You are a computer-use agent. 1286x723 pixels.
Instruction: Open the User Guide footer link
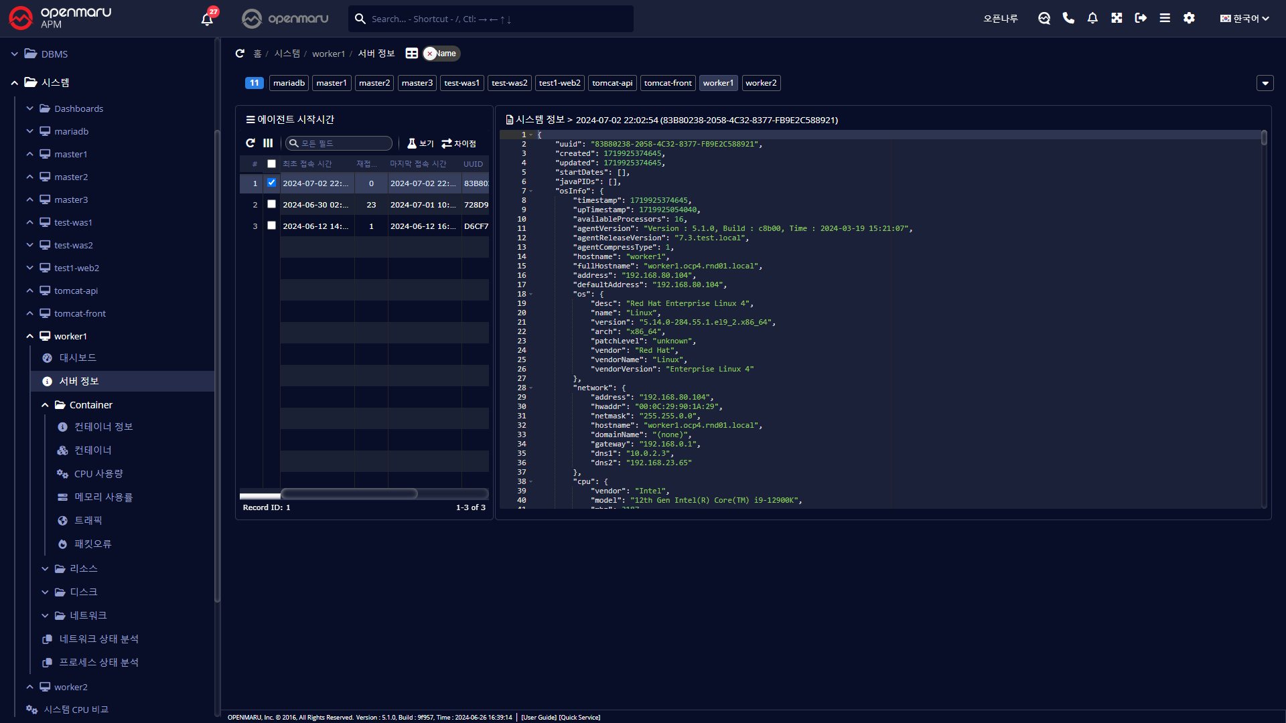point(539,717)
